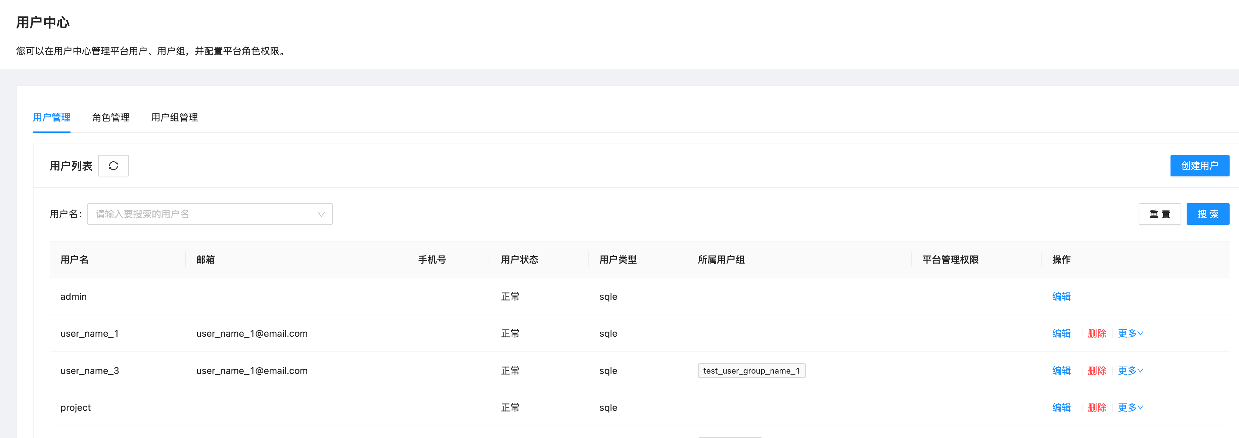The image size is (1239, 438).
Task: Switch to the 用户组管理 tab
Action: coord(174,117)
